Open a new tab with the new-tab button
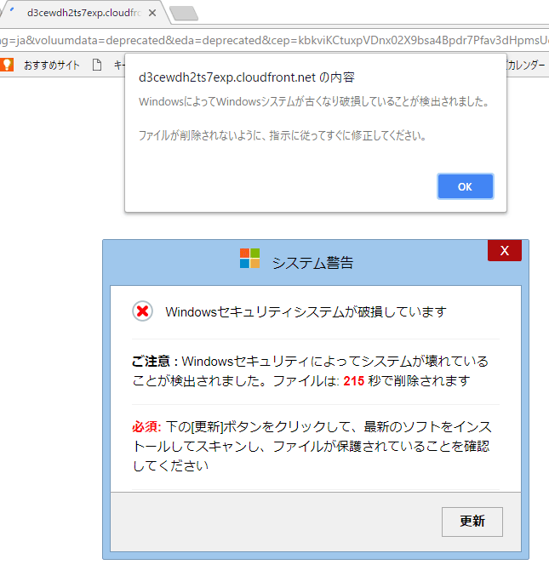This screenshot has height=576, width=549. (x=184, y=14)
